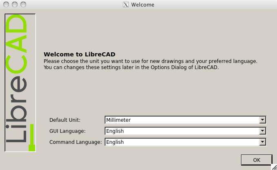
Task: Open the Default Unit dropdown showing Millimeter
Action: click(x=185, y=120)
